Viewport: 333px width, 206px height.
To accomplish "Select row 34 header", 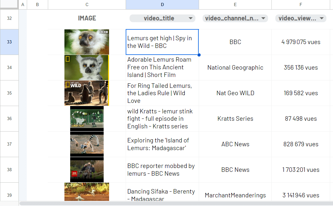I will click(9, 67).
